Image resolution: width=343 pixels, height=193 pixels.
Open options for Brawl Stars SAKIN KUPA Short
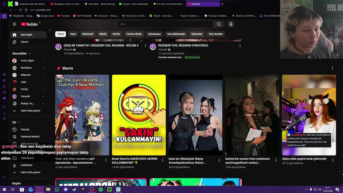point(162,160)
